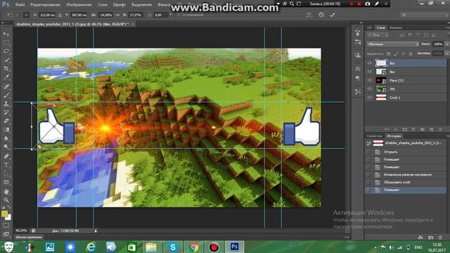Open the Character panel icon
Image resolution: width=450 pixels, height=253 pixels.
click(x=358, y=69)
